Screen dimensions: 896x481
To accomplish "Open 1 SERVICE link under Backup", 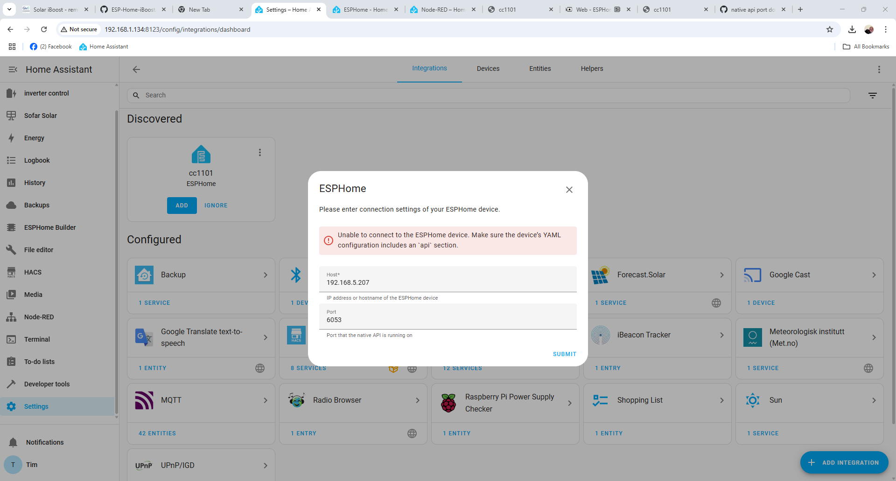I will [154, 303].
